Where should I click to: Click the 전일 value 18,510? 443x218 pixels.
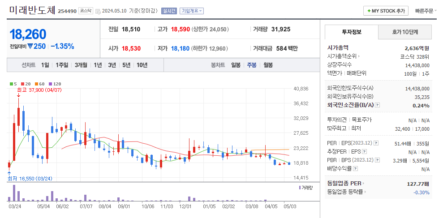click(131, 29)
